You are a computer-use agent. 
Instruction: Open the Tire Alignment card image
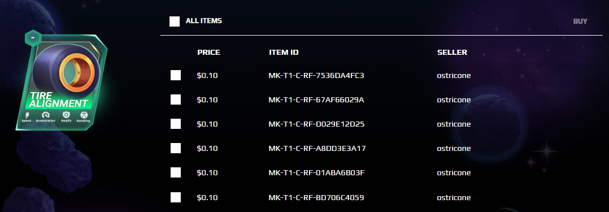62,81
